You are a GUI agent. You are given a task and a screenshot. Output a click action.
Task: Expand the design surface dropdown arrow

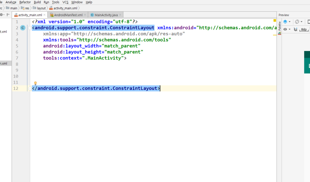tap(289, 22)
